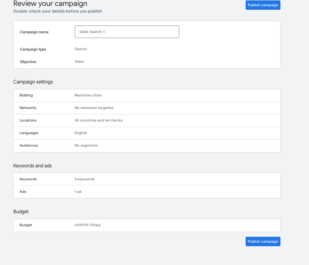Image resolution: width=309 pixels, height=265 pixels.
Task: Open the Bidding settings row
Action: click(x=147, y=95)
